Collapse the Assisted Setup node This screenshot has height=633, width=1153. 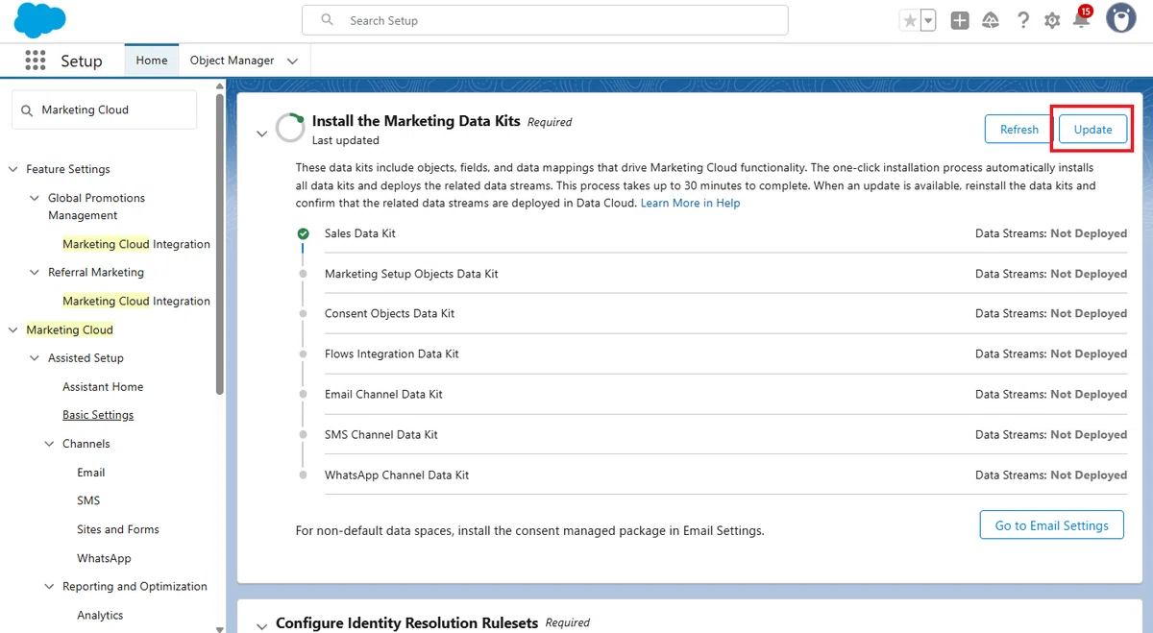36,358
